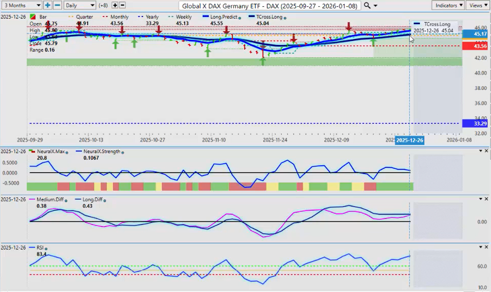Close the RSI panel with X
Image resolution: width=491 pixels, height=292 pixels.
click(x=486, y=247)
